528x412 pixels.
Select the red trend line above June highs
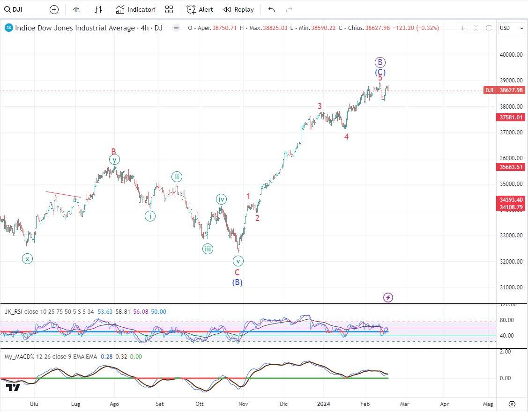(x=63, y=194)
